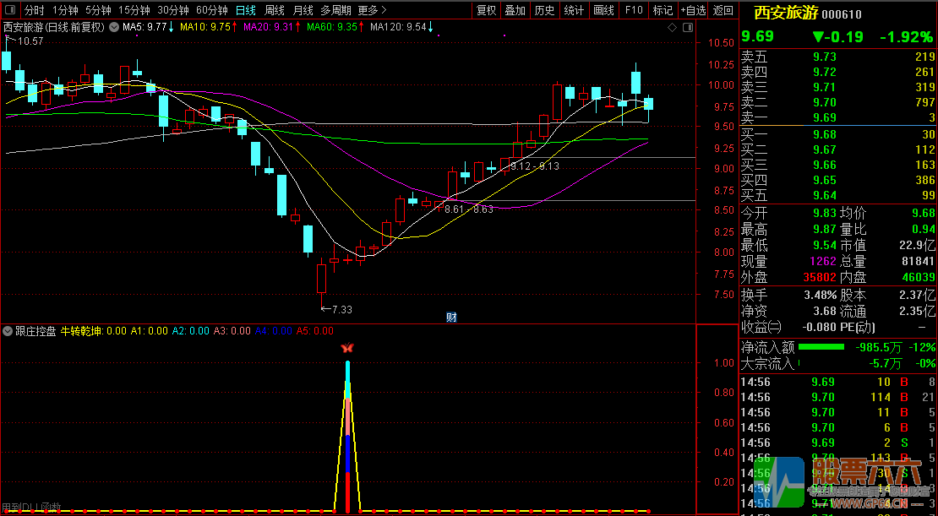Screen dimensions: 938x516
Task: Add stock via +自选 button
Action: tap(692, 10)
